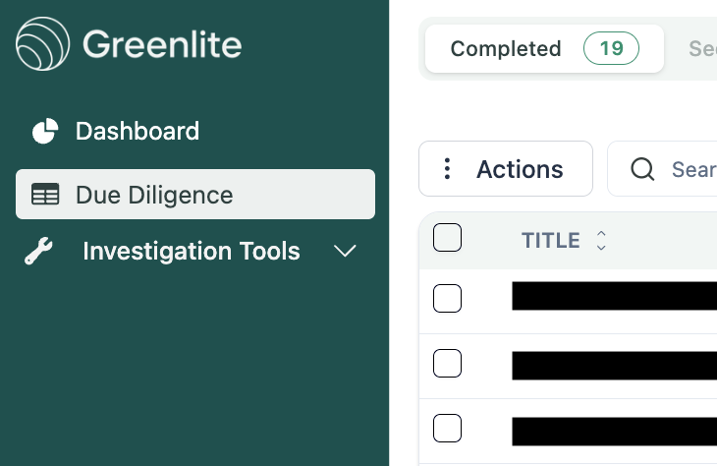Open the first redacted title row
The image size is (717, 466).
point(614,296)
